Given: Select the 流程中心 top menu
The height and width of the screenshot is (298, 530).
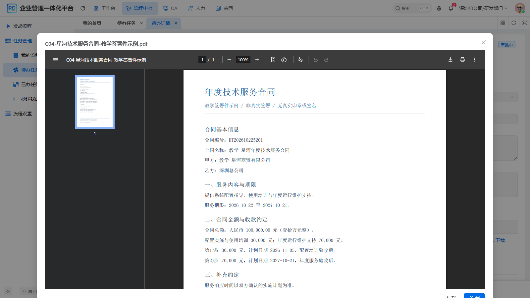Looking at the screenshot, I should pos(139,8).
